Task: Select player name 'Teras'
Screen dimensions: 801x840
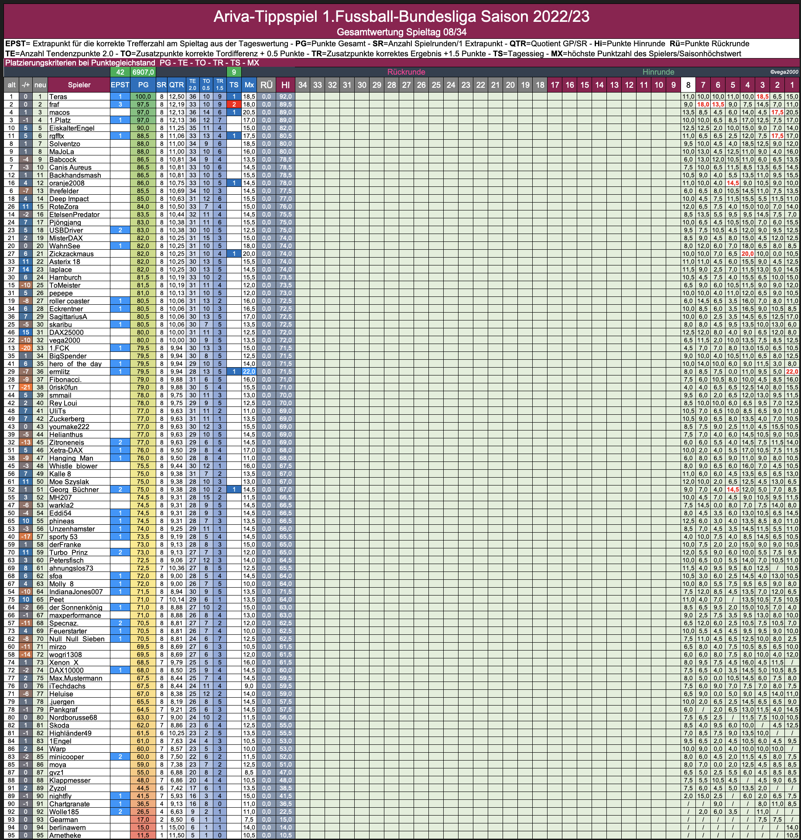Action: pos(58,96)
